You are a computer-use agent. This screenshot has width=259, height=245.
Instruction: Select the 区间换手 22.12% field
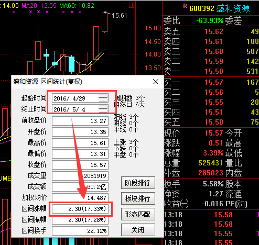[80, 231]
